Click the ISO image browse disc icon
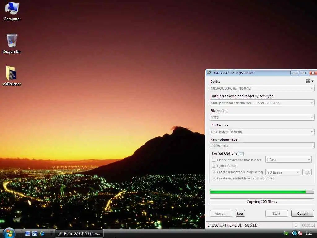Image resolution: width=317 pixels, height=238 pixels. tap(307, 172)
